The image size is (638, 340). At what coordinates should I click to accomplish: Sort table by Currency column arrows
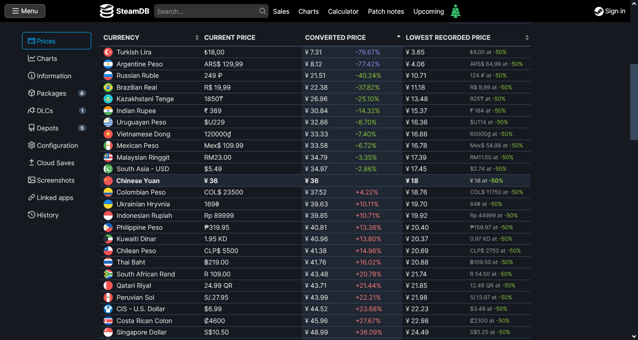[197, 38]
